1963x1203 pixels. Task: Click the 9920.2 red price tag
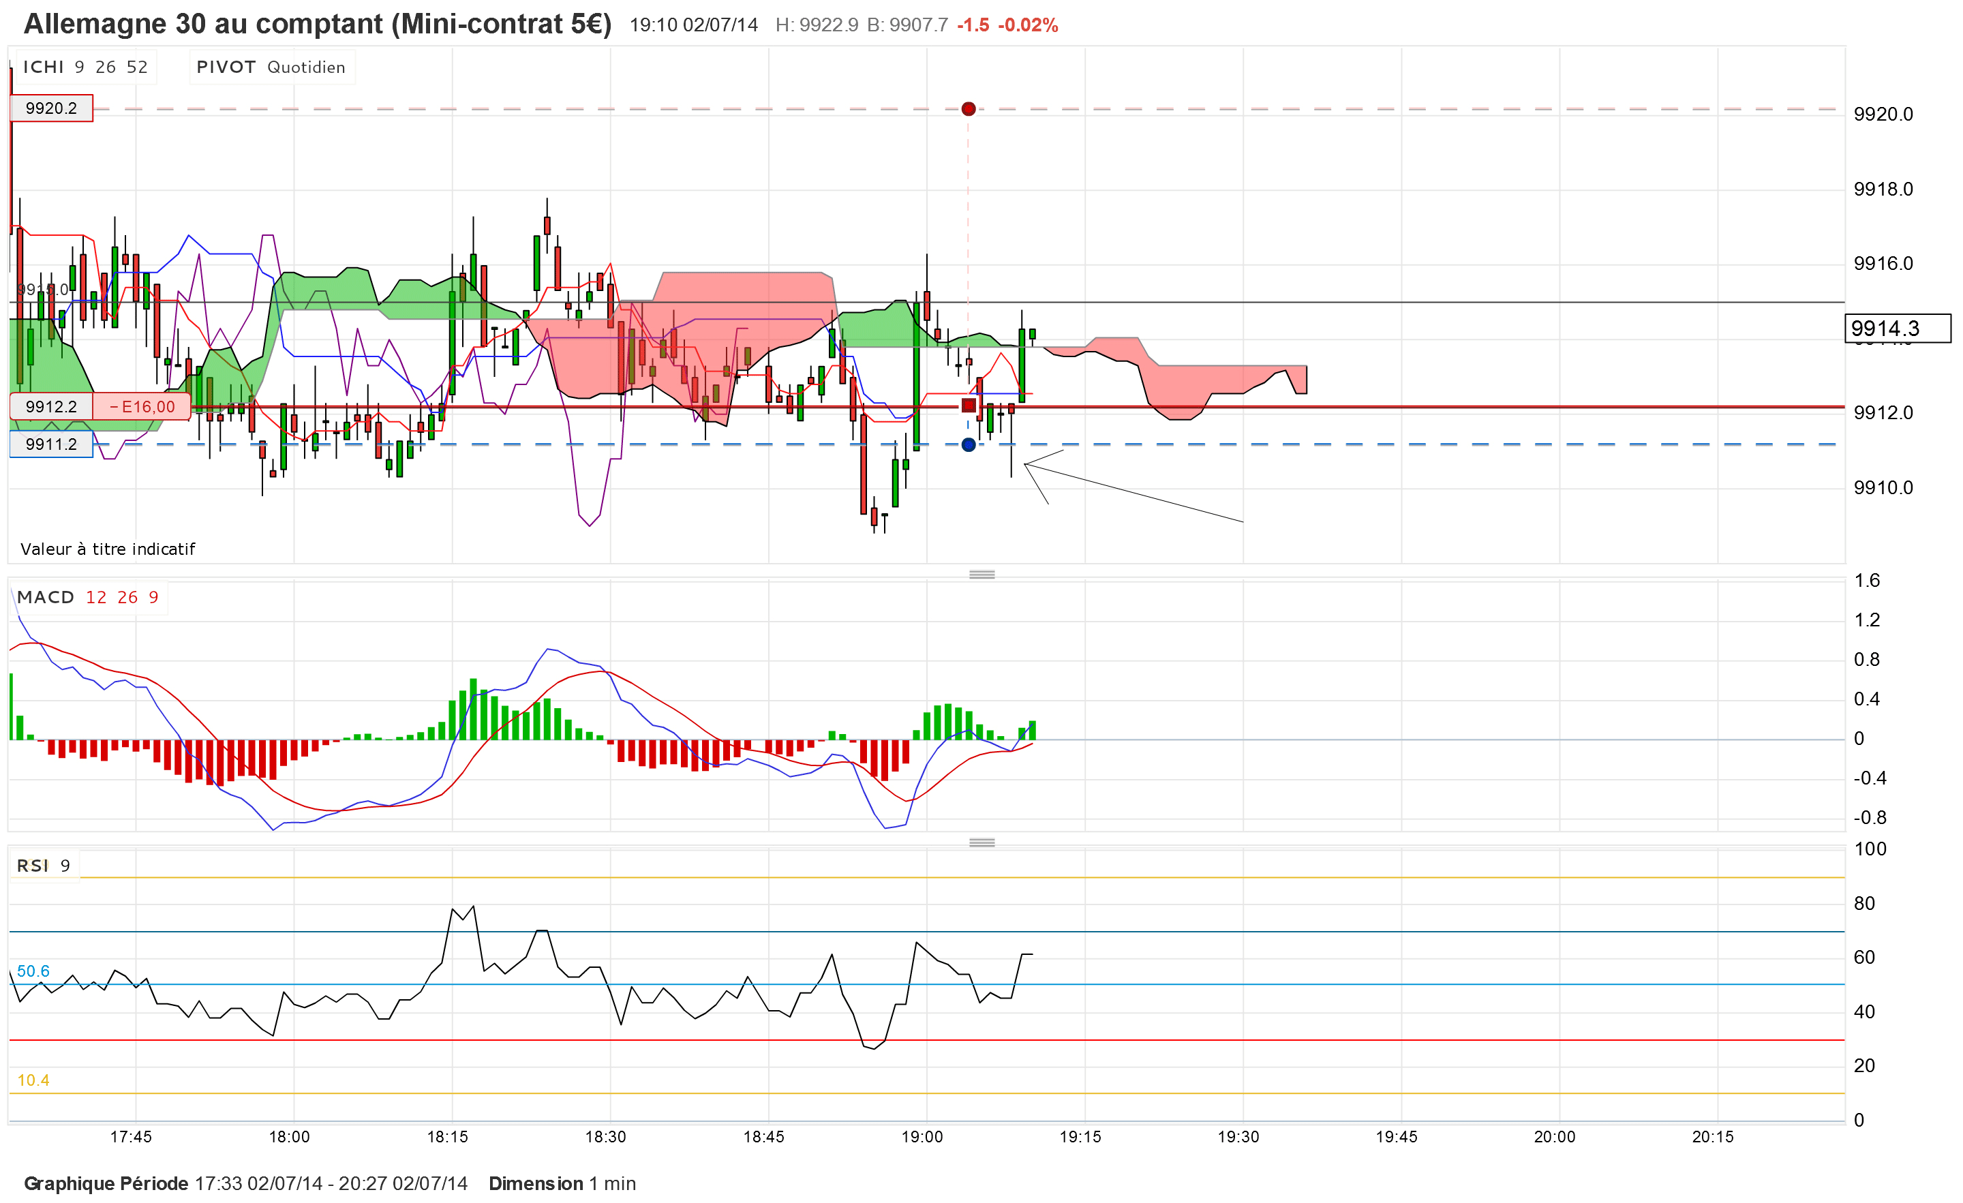(x=51, y=108)
